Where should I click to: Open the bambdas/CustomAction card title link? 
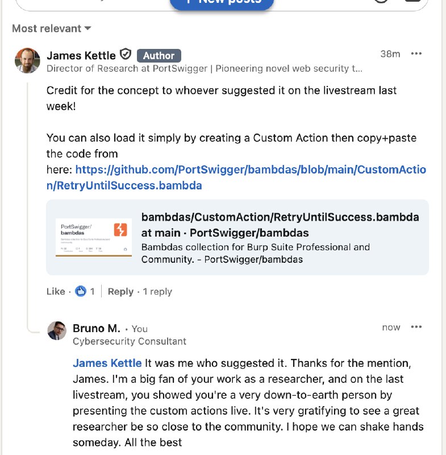point(279,217)
